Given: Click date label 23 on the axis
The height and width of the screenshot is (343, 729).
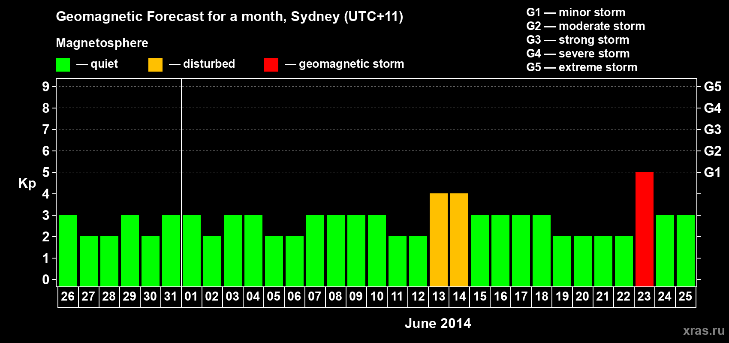Looking at the screenshot, I should point(644,296).
